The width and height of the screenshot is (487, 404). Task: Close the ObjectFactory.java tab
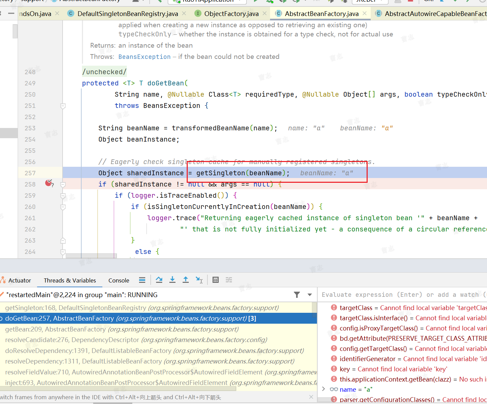[x=265, y=13]
